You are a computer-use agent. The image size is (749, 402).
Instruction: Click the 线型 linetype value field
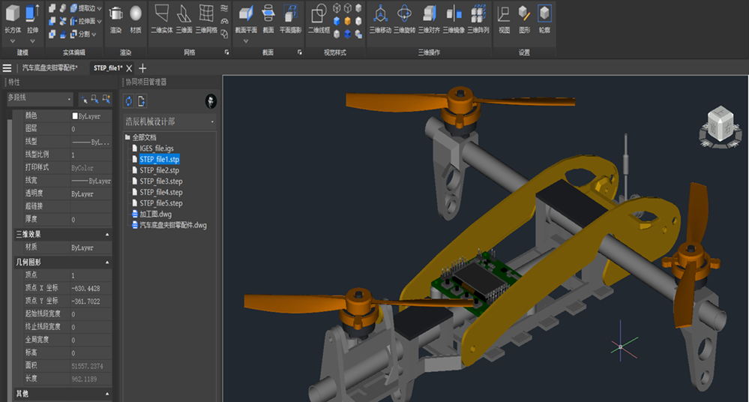coord(91,142)
